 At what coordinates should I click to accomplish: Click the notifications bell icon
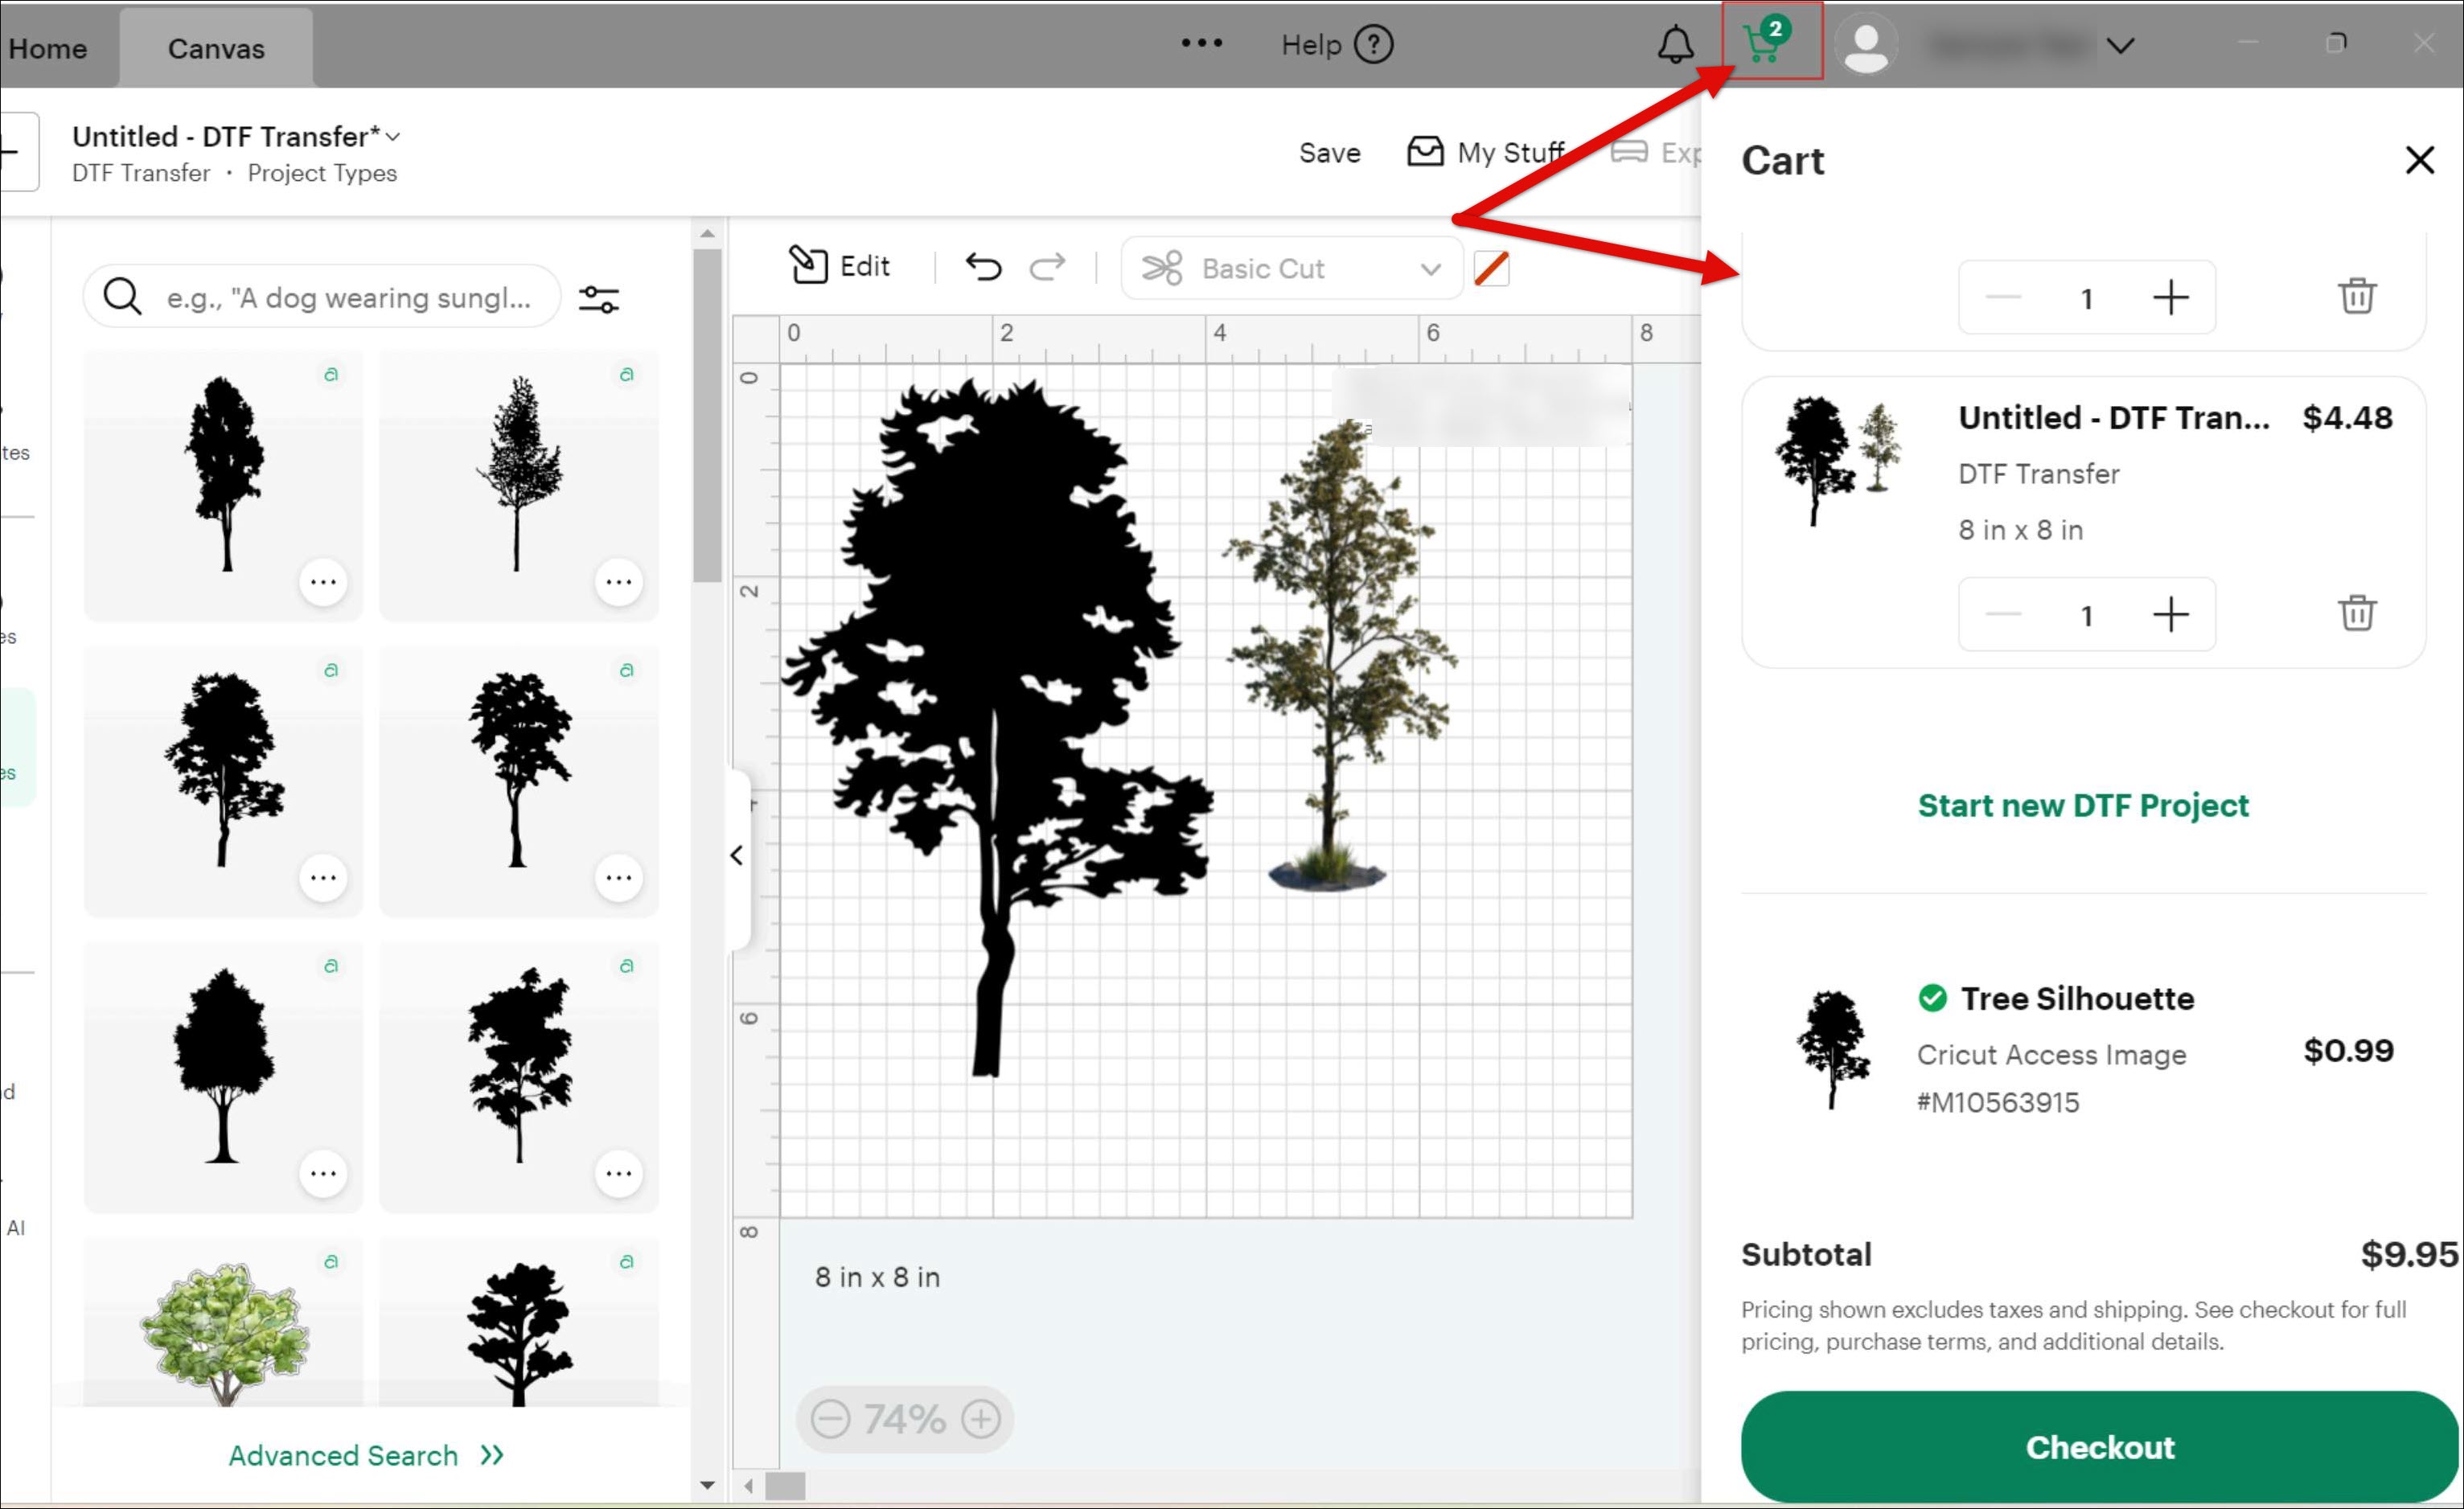coord(1675,45)
